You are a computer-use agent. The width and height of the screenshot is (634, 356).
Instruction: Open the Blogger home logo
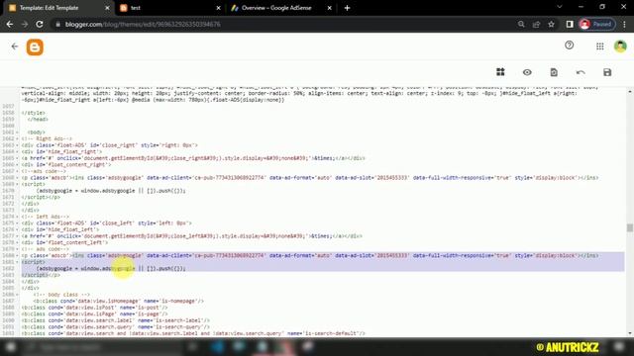coord(35,47)
